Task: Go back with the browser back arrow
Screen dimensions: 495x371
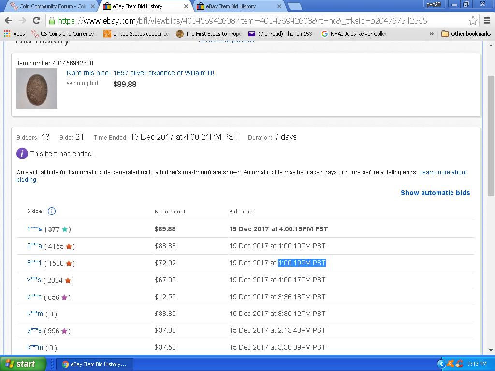Action: pos(9,20)
